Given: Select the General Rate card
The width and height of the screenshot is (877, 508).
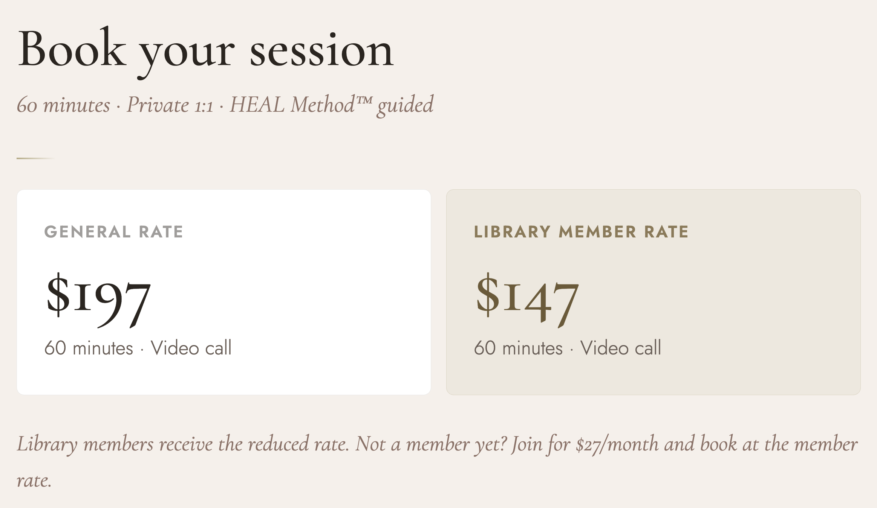Looking at the screenshot, I should [224, 292].
